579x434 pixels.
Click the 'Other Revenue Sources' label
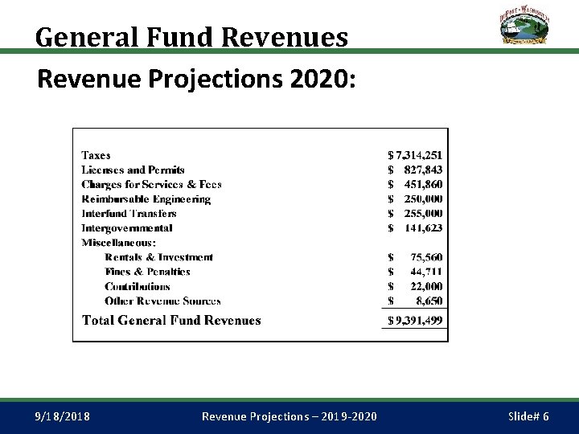point(162,301)
